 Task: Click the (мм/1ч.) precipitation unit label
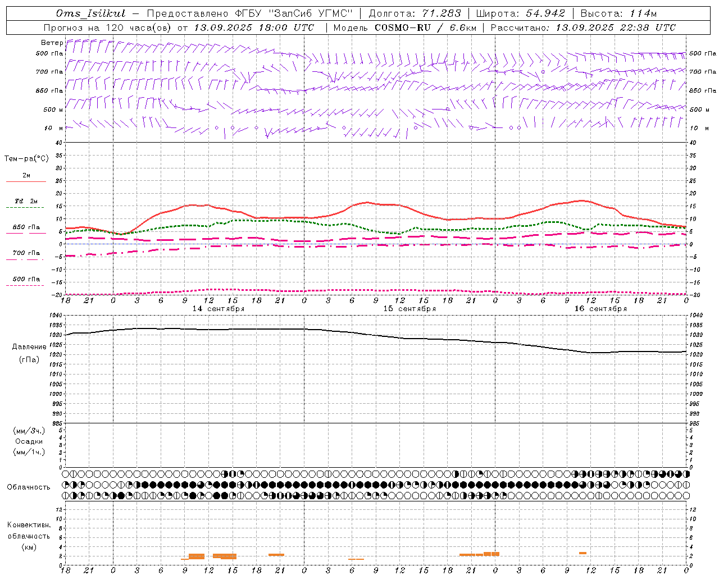pyautogui.click(x=29, y=452)
